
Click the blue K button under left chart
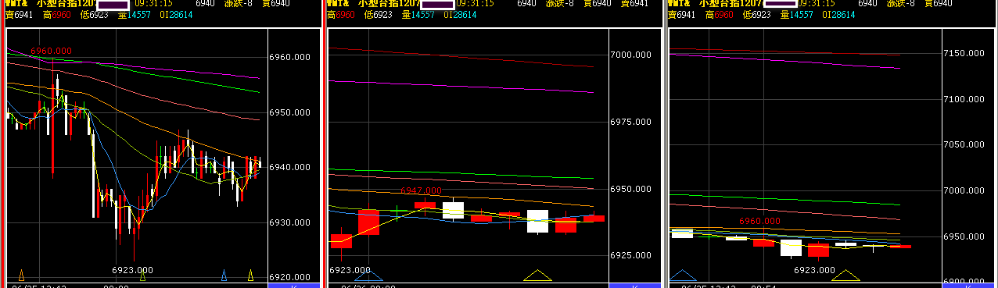(x=294, y=286)
